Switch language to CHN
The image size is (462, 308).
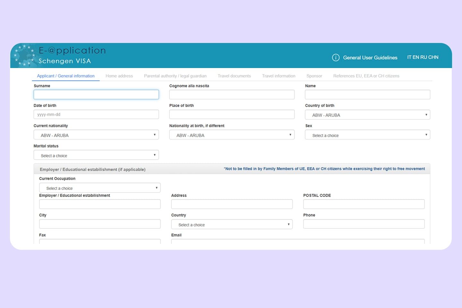pyautogui.click(x=433, y=57)
